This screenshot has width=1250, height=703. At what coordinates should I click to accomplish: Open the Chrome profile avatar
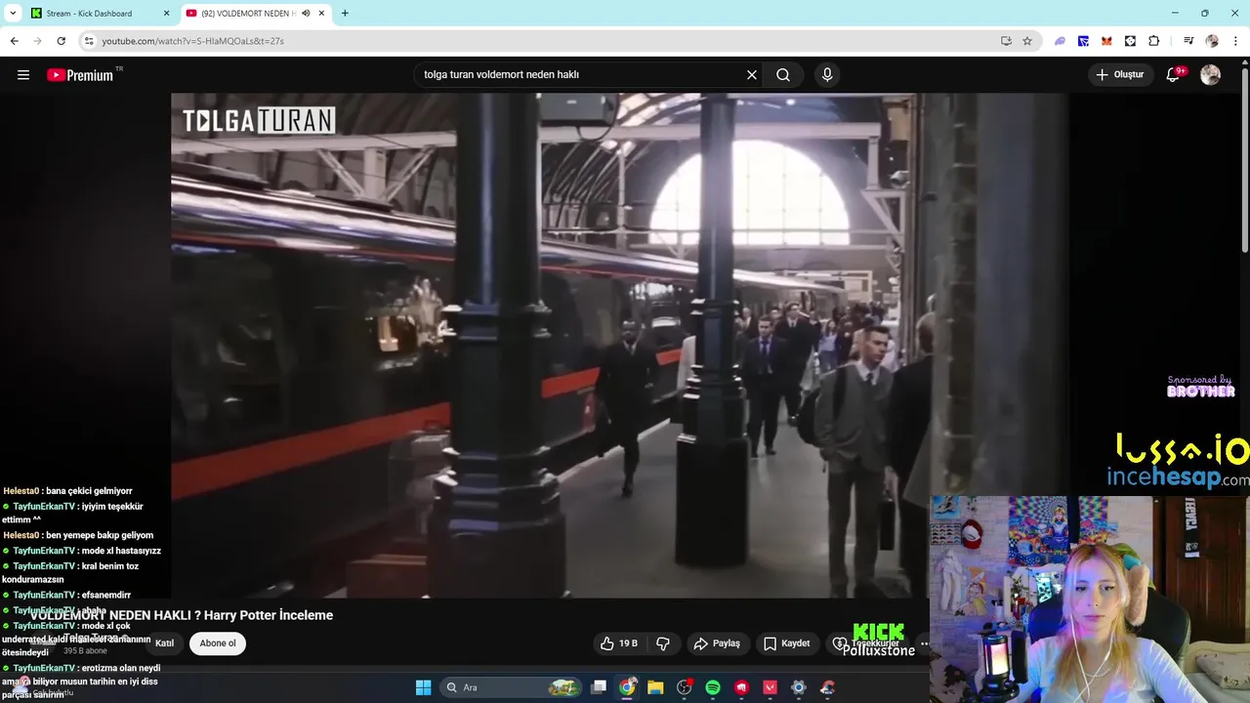pos(1212,41)
